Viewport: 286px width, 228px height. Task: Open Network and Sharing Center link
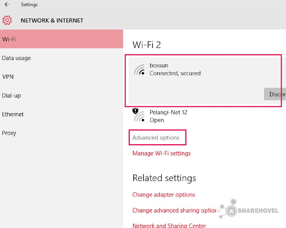(x=169, y=225)
